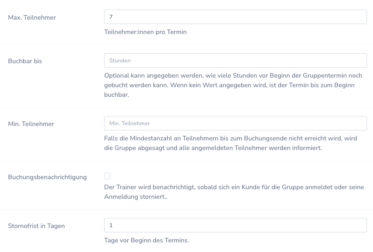Screen dimensions: 373x252
Task: Click the 'Buchbar bis' label
Action: pos(25,61)
